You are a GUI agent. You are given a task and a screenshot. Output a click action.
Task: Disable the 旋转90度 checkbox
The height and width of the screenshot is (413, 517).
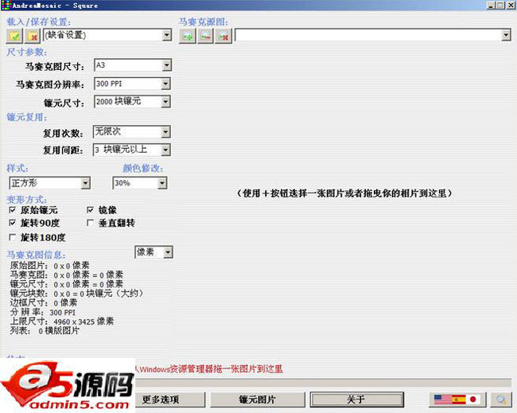pyautogui.click(x=13, y=223)
